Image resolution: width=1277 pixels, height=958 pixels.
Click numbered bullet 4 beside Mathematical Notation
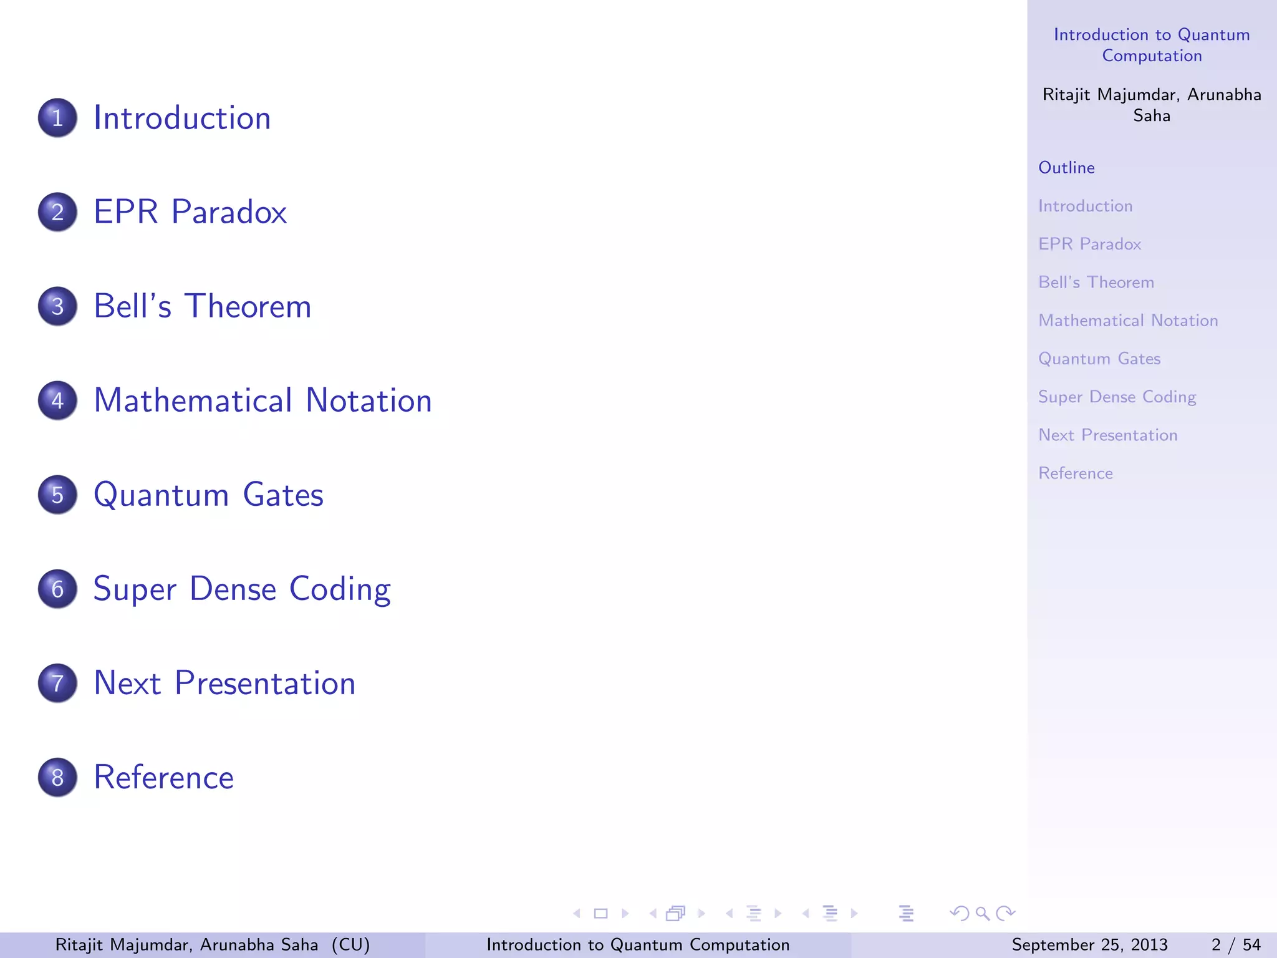(57, 400)
